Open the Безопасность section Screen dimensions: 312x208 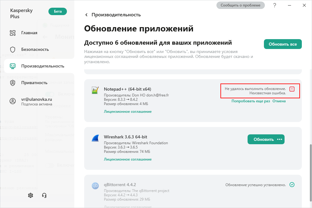pos(35,49)
